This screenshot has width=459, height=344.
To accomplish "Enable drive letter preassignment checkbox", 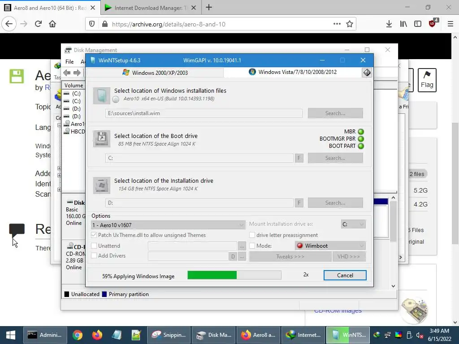I will click(x=252, y=235).
